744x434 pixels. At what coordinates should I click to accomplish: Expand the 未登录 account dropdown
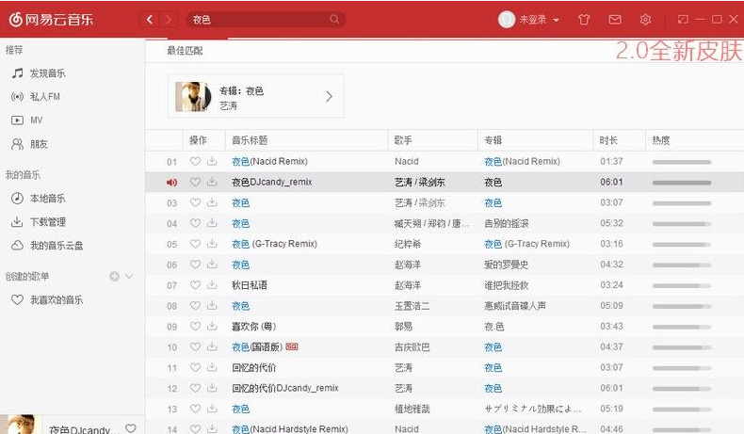click(x=556, y=20)
